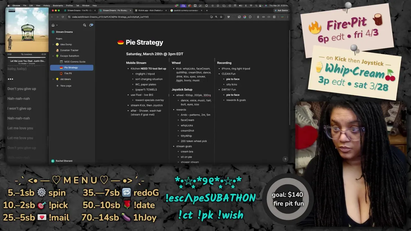Expand the Idea Dump page chevron
Image resolution: width=411 pixels, height=231 pixels.
coord(53,44)
